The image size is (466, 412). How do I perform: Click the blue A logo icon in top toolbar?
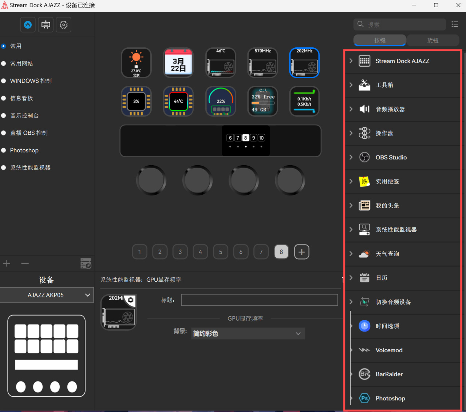pos(28,25)
